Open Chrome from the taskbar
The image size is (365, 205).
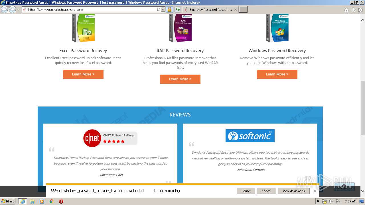pyautogui.click(x=52, y=201)
